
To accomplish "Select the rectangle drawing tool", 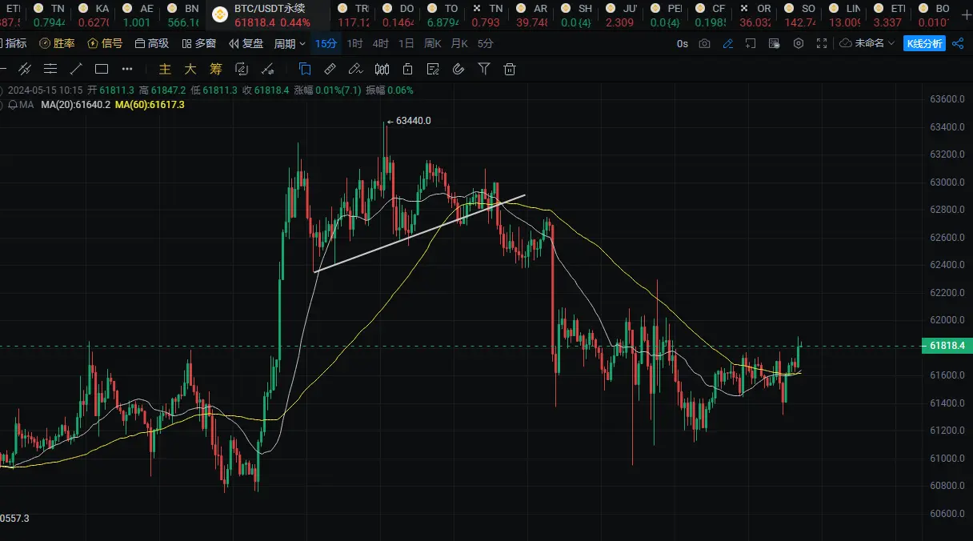I will click(102, 69).
